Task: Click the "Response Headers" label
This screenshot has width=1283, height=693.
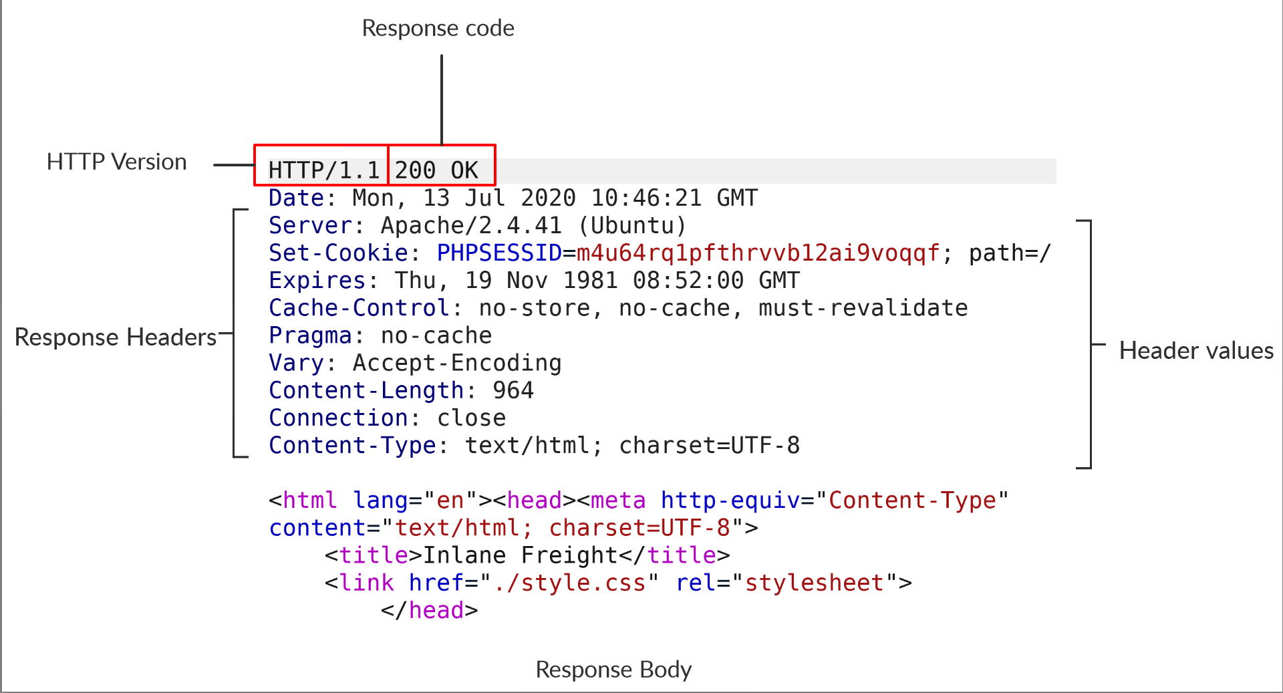Action: tap(115, 337)
